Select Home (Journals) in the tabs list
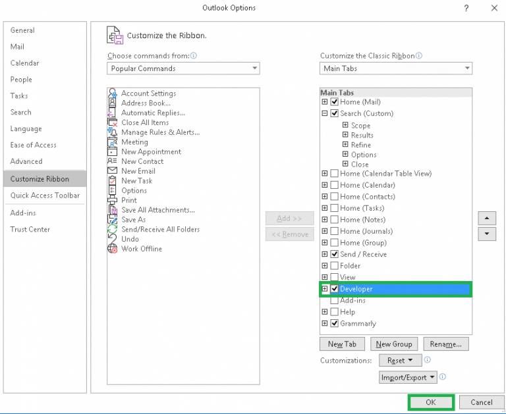 pyautogui.click(x=396, y=231)
